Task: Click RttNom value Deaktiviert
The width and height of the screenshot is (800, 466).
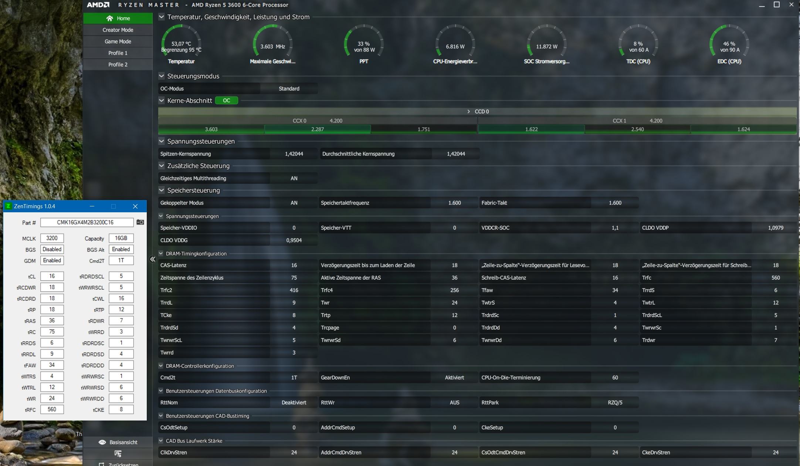Action: (x=294, y=402)
